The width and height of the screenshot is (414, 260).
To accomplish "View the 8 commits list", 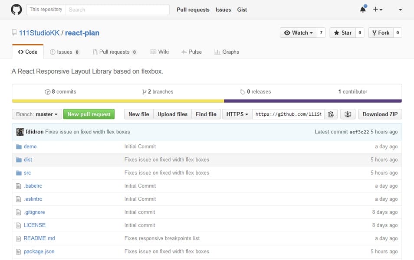I will coord(60,92).
